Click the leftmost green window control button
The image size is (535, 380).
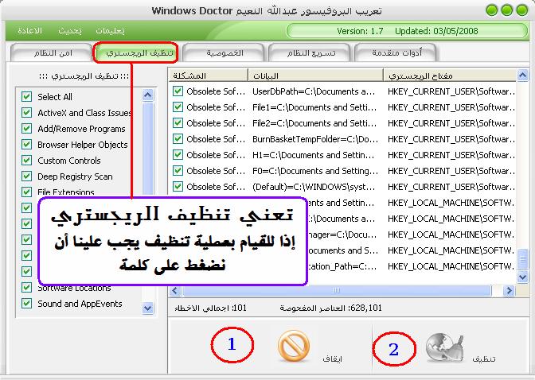click(x=492, y=10)
